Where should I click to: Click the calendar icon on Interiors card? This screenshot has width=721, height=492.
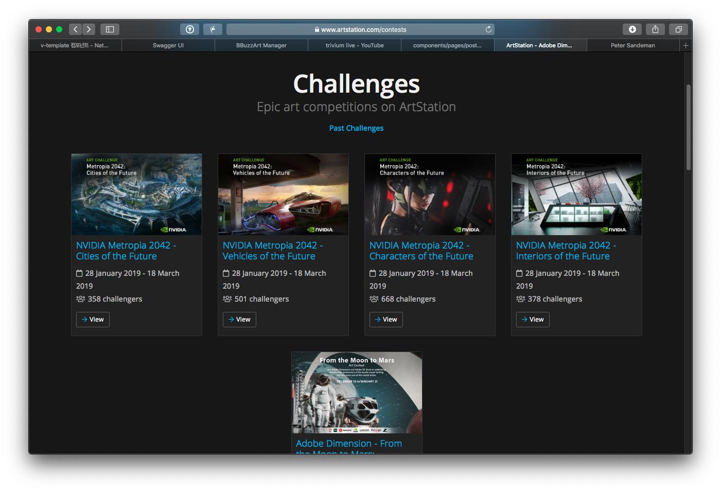[x=519, y=273]
